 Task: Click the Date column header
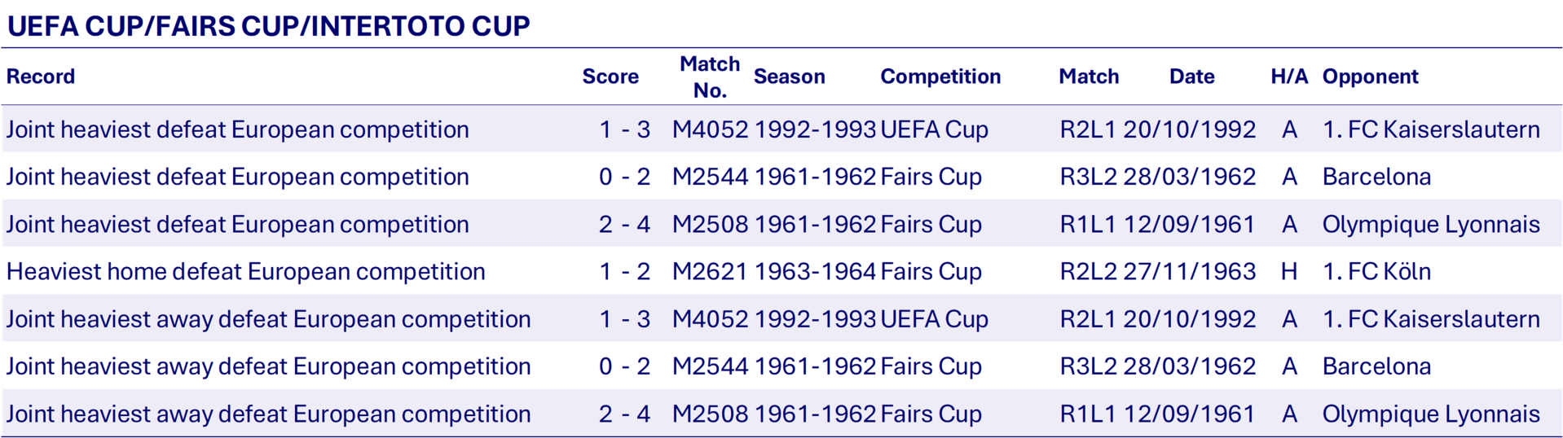(1191, 77)
